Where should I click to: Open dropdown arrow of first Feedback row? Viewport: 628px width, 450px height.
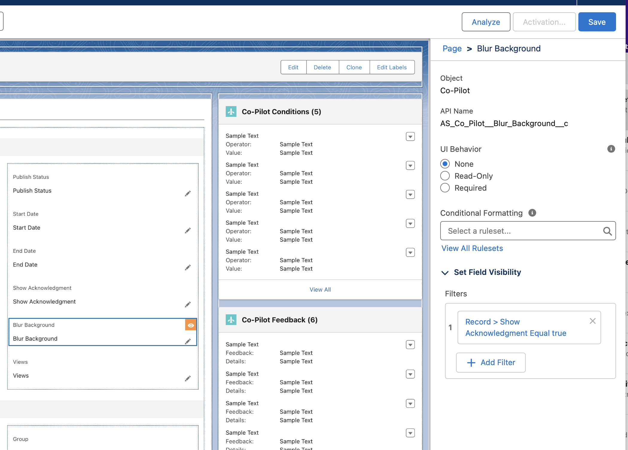(x=410, y=345)
